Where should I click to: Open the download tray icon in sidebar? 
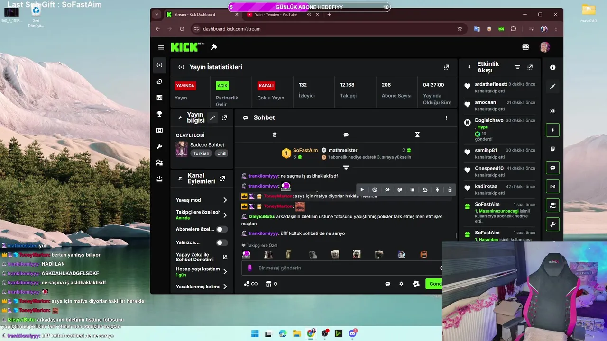coord(160,179)
